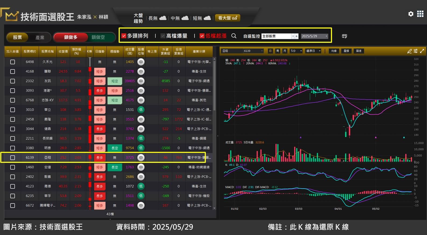Expand the chart to fullscreen

click(422, 51)
